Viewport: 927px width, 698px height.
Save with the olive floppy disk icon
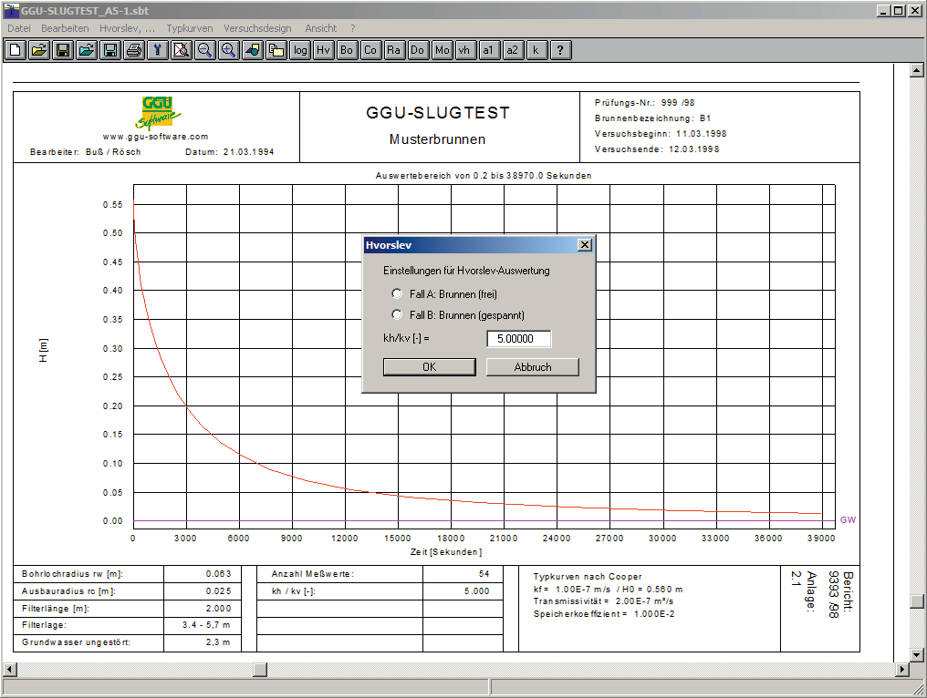63,50
